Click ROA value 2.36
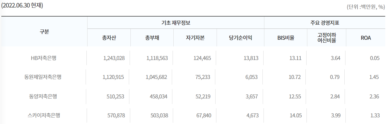The width and height of the screenshot is (386, 124). tap(374, 96)
